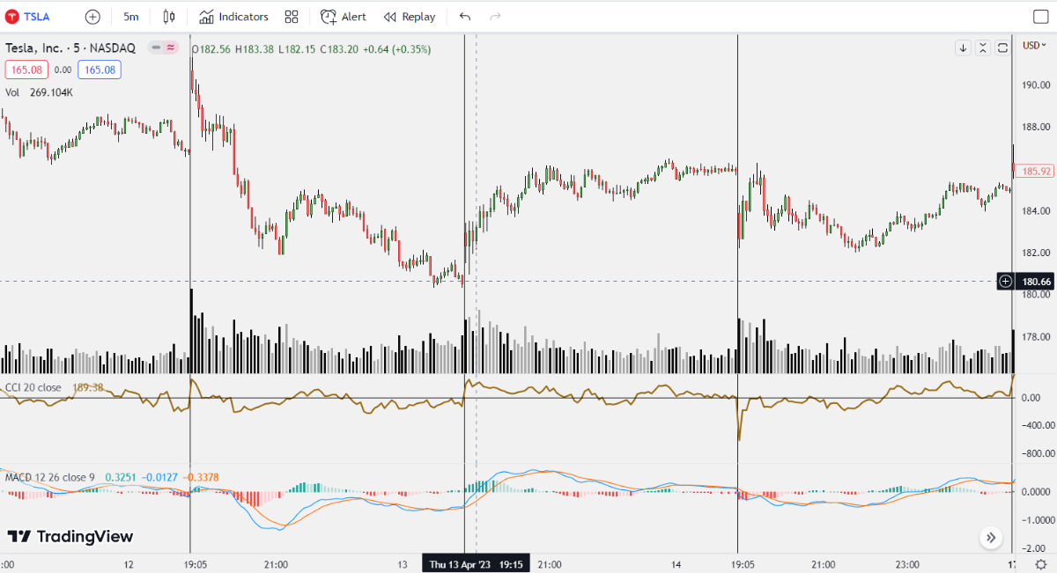Screen dimensions: 1057x573
Task: Click the Alert button
Action: [x=343, y=17]
